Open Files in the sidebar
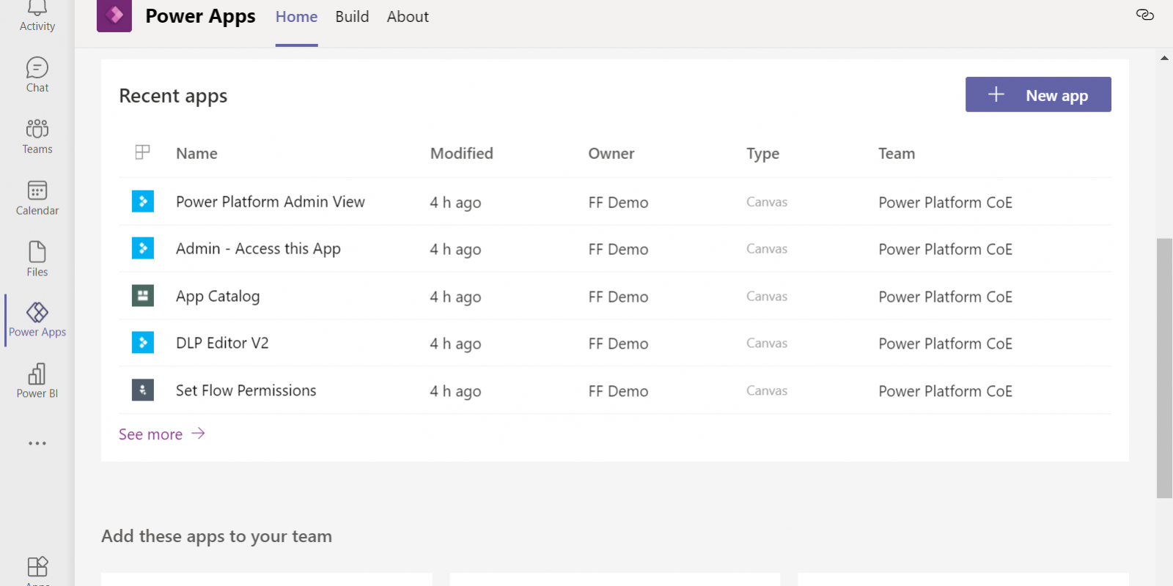 pos(37,260)
